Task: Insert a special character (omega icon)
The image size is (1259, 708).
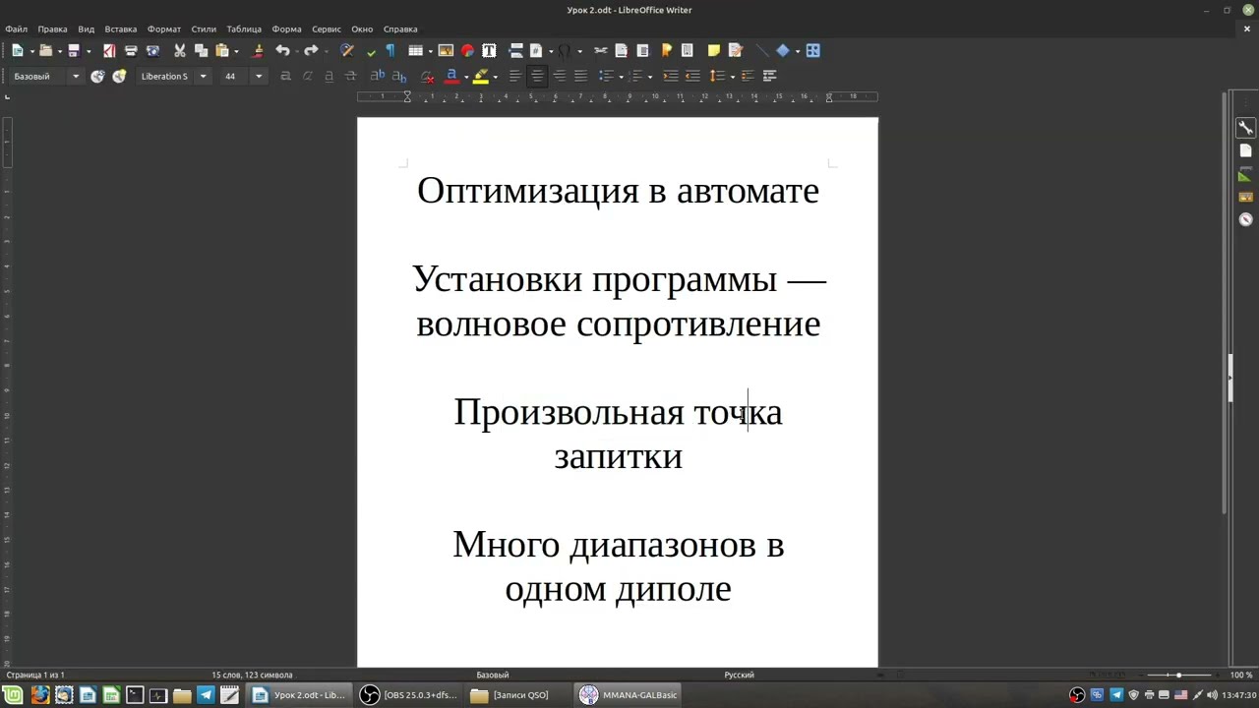Action: coord(565,50)
